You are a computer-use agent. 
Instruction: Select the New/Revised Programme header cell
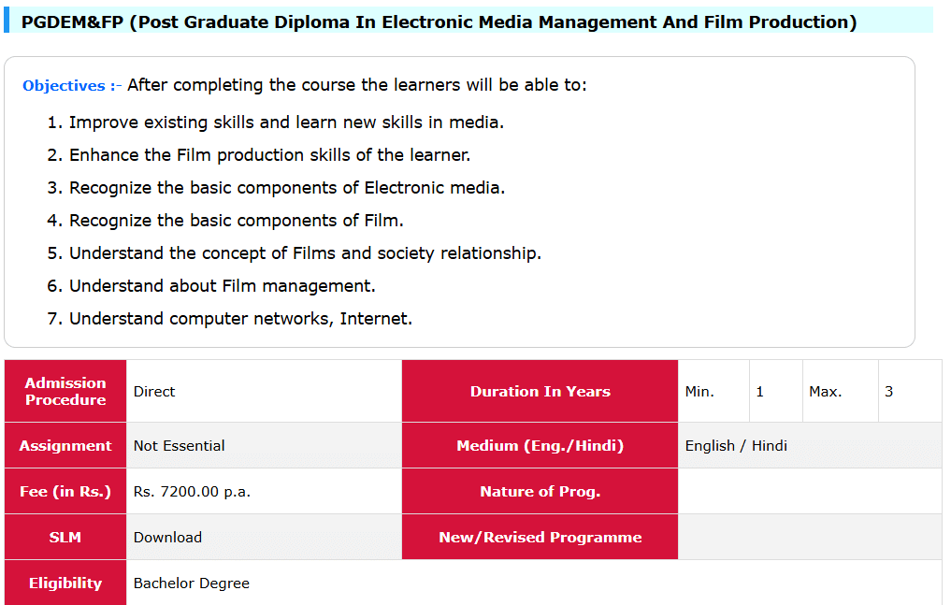point(540,537)
